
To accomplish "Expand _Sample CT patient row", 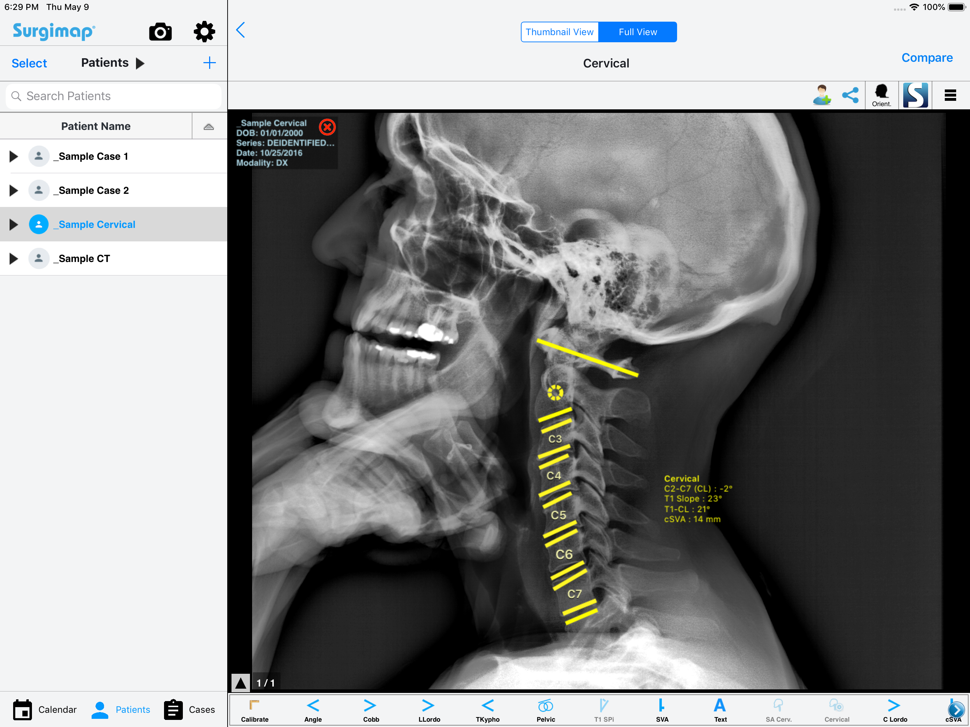I will pyautogui.click(x=14, y=258).
